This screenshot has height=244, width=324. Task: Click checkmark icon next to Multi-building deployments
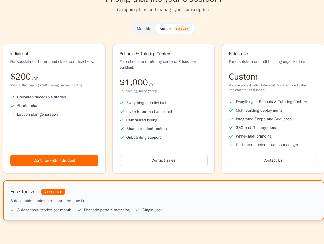pyautogui.click(x=231, y=111)
